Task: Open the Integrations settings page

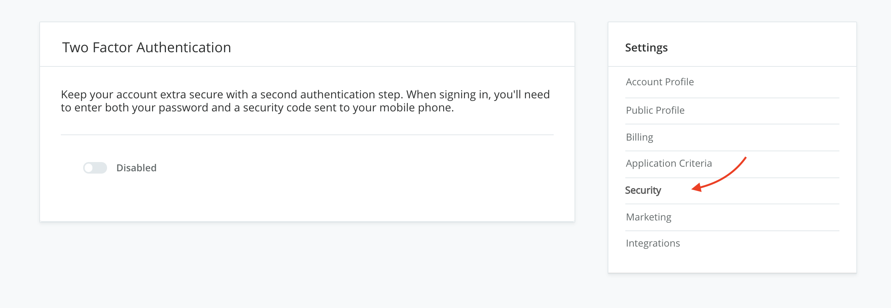Action: pos(653,243)
